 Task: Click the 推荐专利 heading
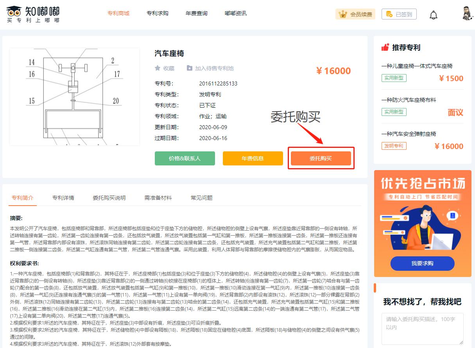406,48
